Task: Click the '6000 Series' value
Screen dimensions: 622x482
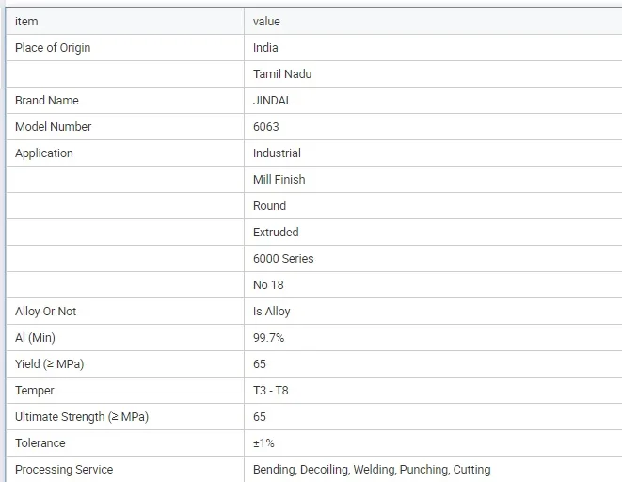Action: coord(283,258)
